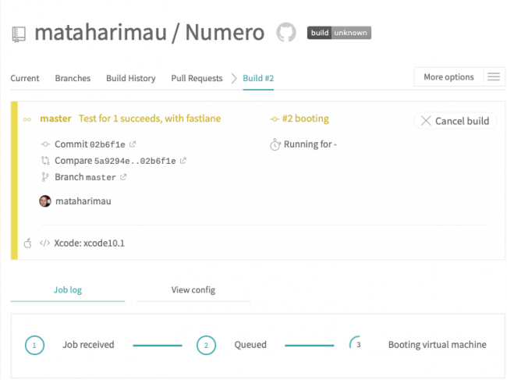The image size is (507, 380).
Task: Click the 'Queued' step label
Action: (250, 345)
